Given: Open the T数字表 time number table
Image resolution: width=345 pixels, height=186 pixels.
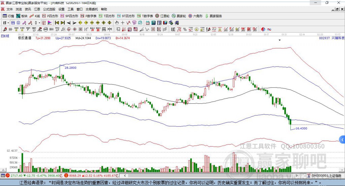Looking at the screenshot, I should [x=145, y=16].
